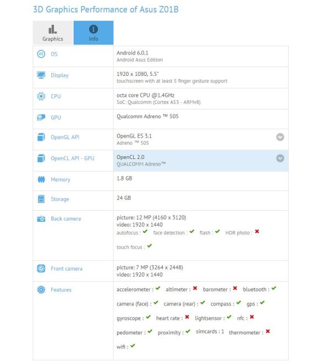The height and width of the screenshot is (362, 319).
Task: Click the nfc red cross
Action: [x=252, y=317]
